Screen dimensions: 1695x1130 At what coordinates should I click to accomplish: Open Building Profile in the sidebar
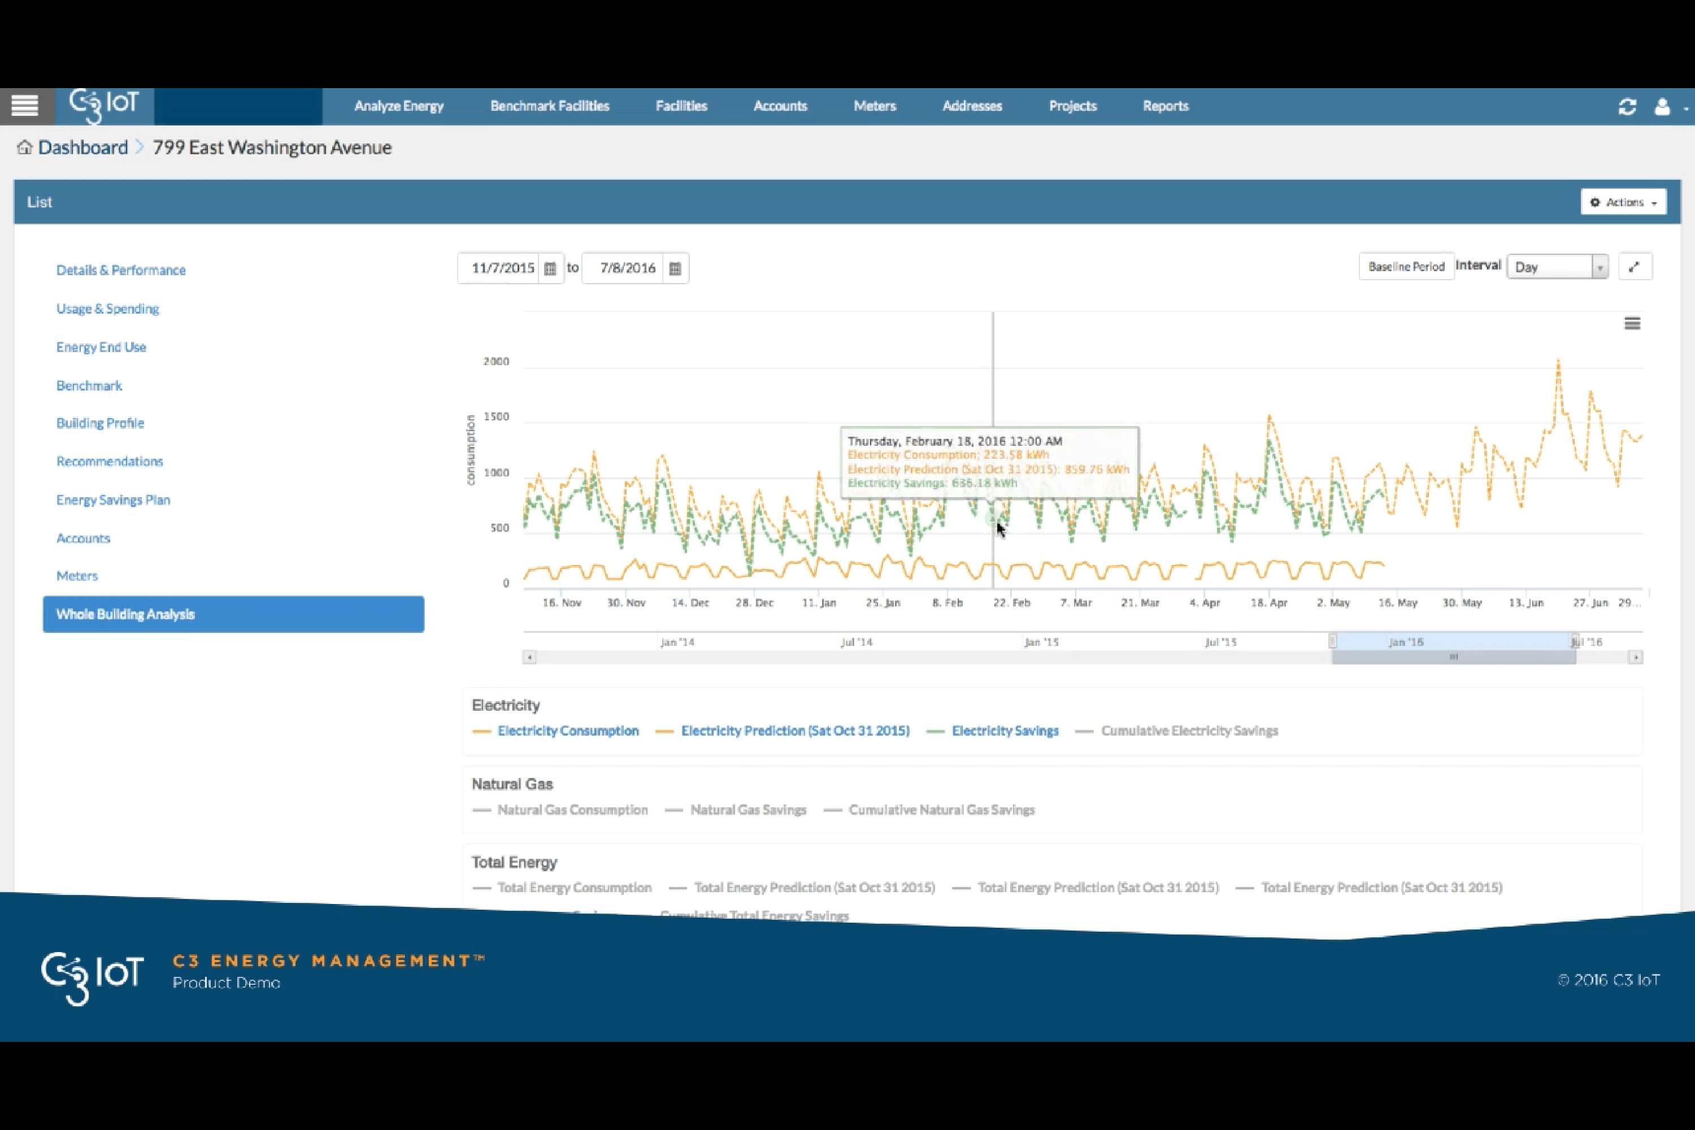click(x=100, y=423)
